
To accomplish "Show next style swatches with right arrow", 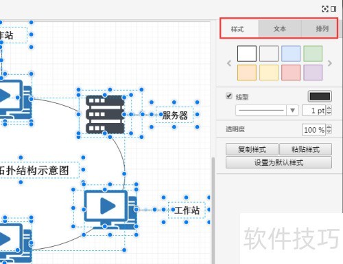I will coord(329,63).
